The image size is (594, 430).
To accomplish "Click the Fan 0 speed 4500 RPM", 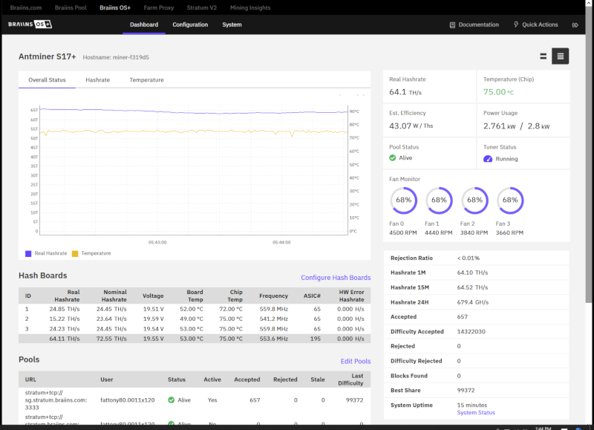I will point(402,232).
